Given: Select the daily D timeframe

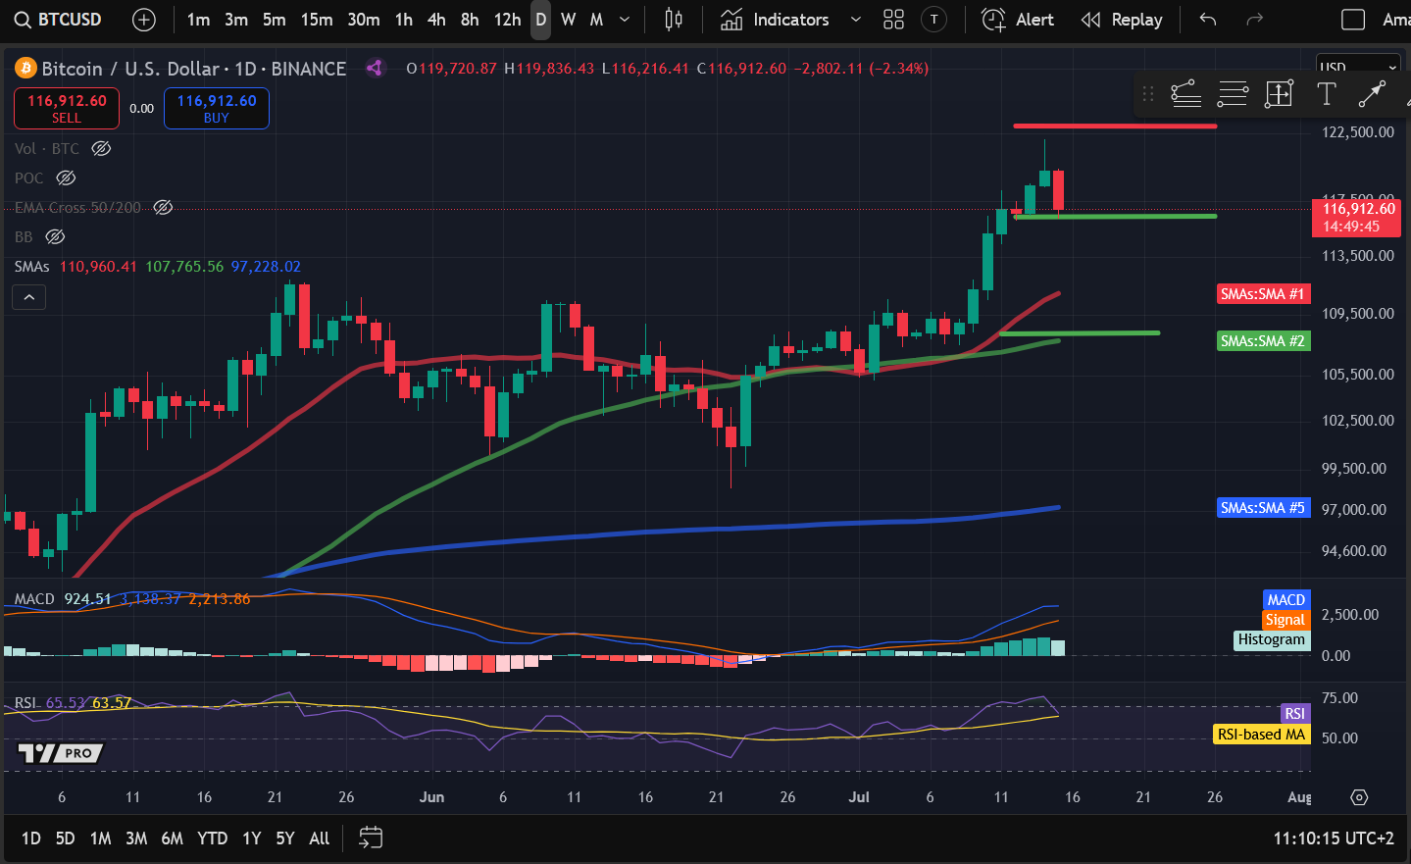Looking at the screenshot, I should point(540,20).
